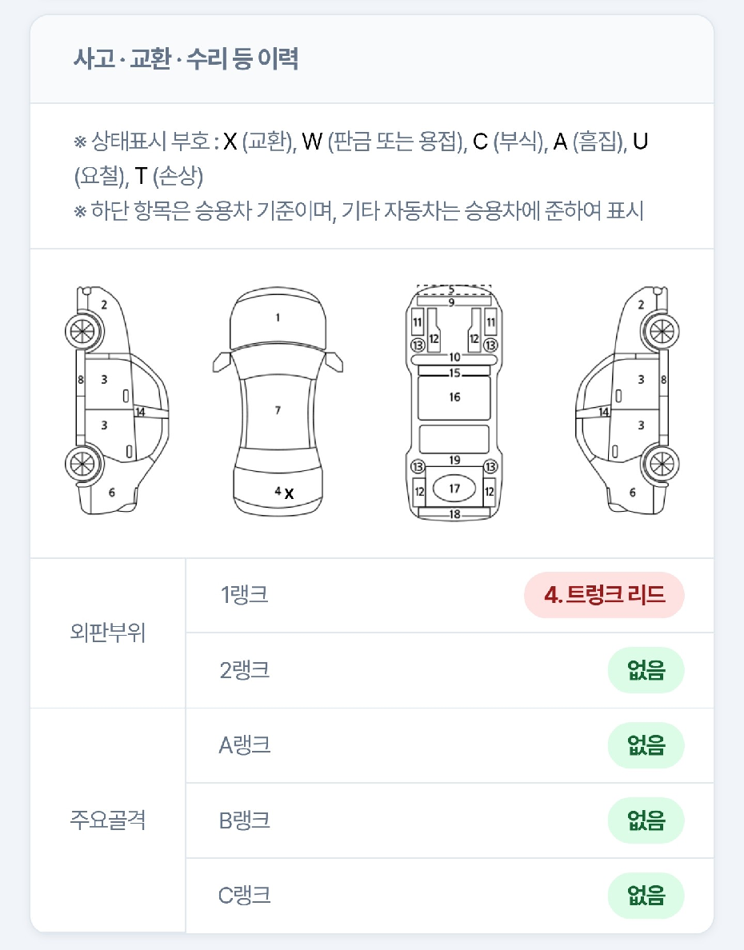This screenshot has width=744, height=950.
Task: Select rear panel number 18 in frame diagram
Action: pyautogui.click(x=454, y=514)
